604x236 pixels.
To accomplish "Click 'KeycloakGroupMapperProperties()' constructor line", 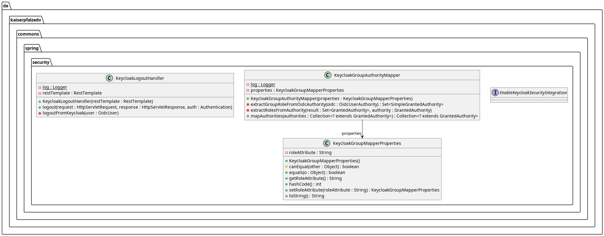I will tap(324, 161).
